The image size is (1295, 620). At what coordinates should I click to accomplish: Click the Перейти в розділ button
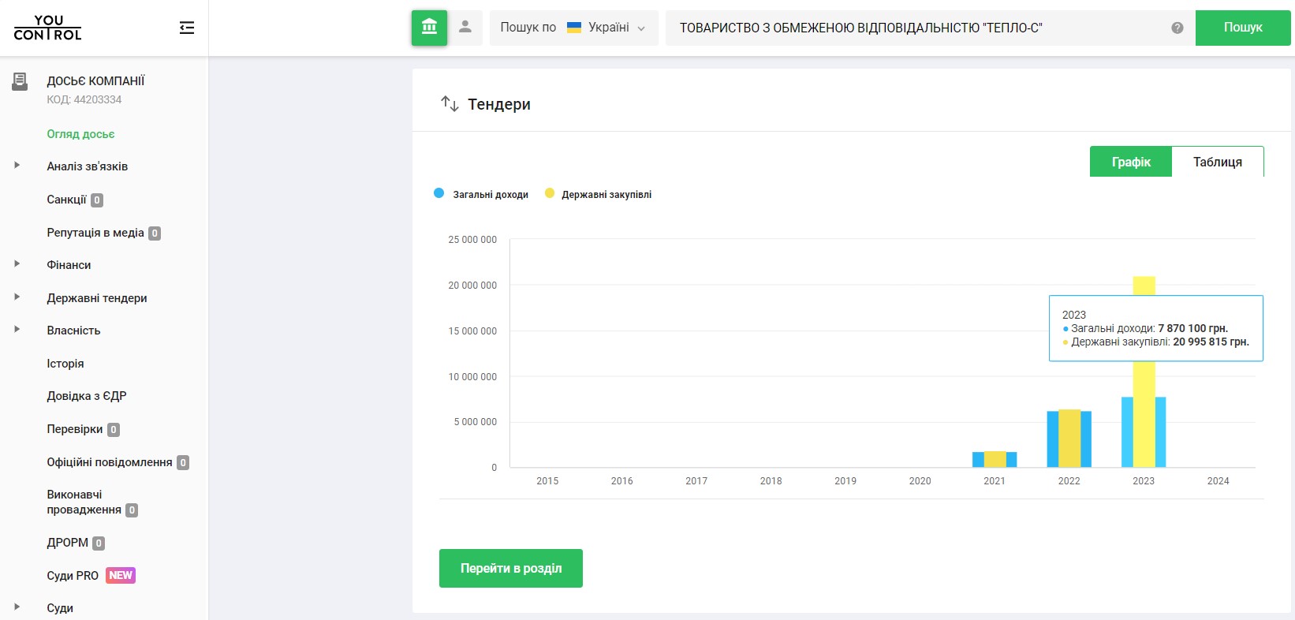click(511, 568)
